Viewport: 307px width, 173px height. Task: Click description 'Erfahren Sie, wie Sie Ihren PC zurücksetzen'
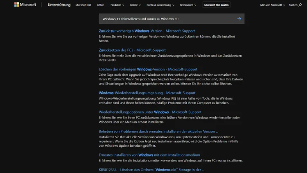tap(169, 120)
